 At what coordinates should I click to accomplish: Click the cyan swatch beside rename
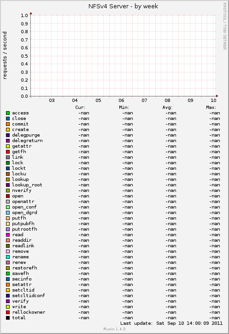click(x=8, y=257)
